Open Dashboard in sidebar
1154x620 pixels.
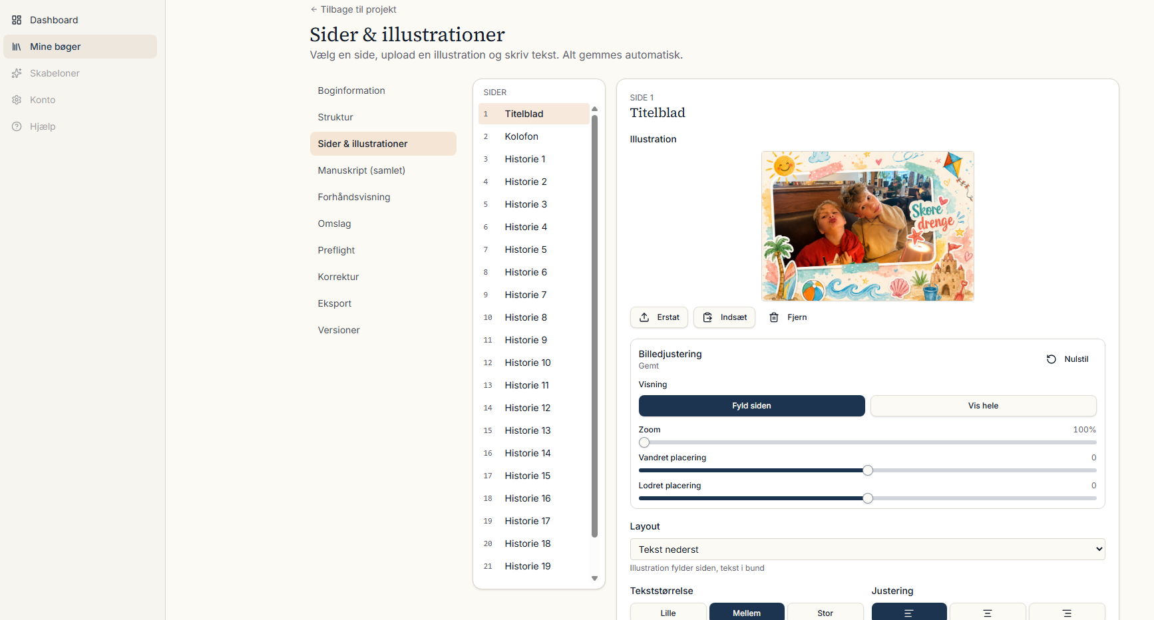coord(80,20)
